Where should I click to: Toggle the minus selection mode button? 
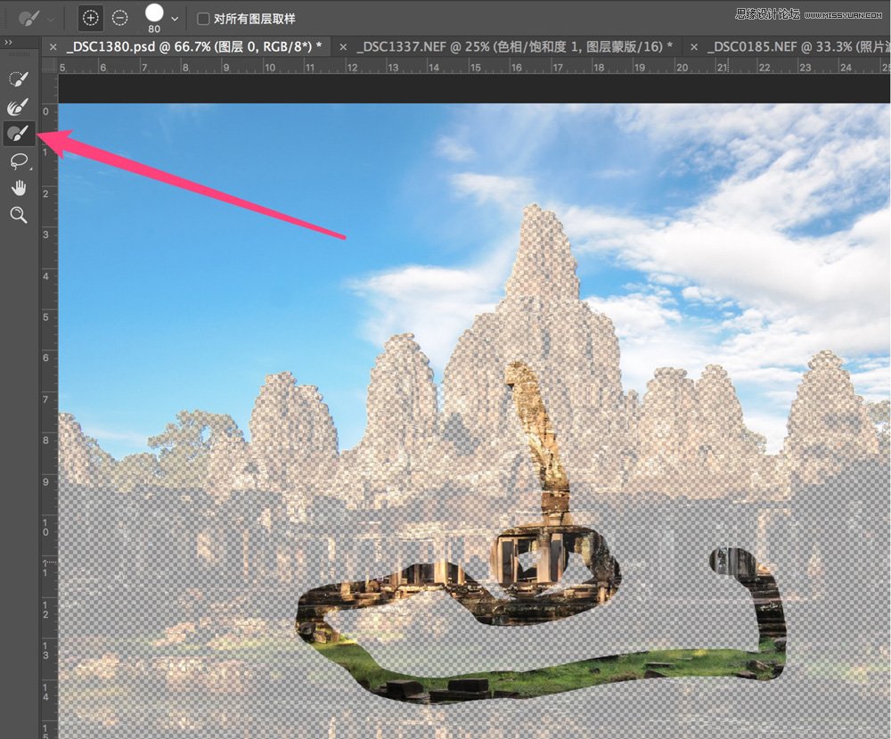tap(119, 17)
